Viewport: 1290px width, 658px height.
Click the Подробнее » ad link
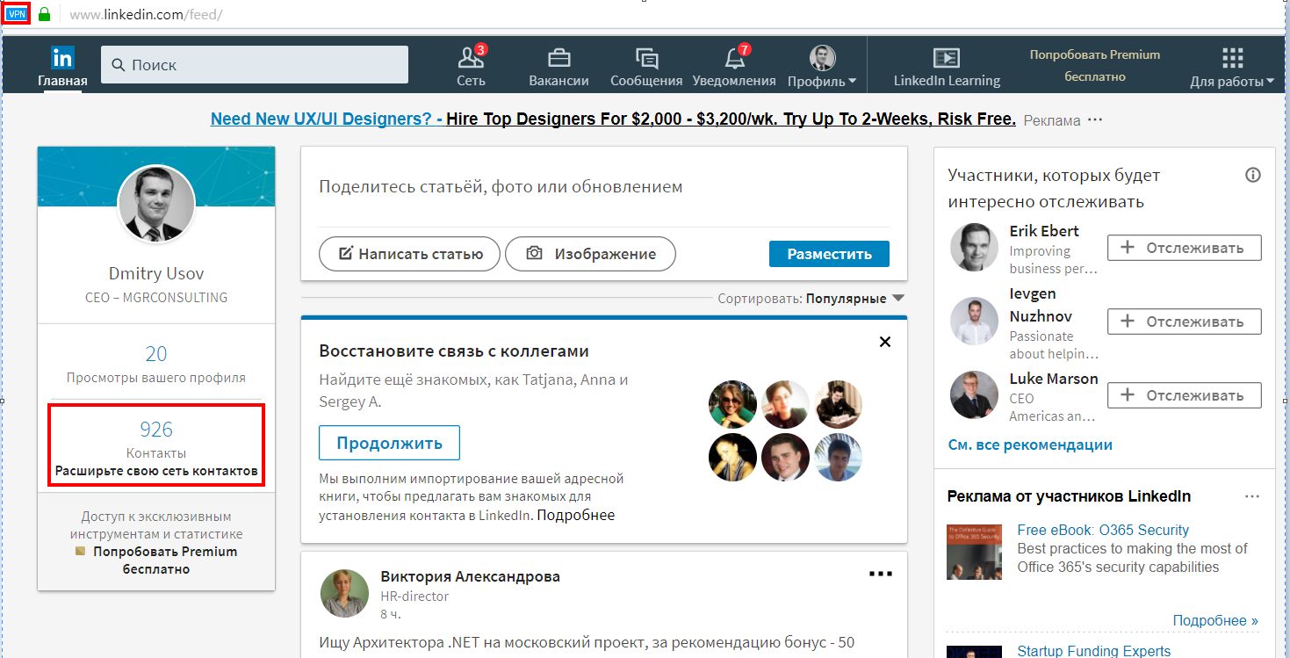coord(1215,620)
